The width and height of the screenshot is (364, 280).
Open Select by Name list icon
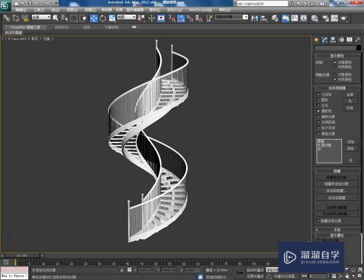[x=64, y=18]
